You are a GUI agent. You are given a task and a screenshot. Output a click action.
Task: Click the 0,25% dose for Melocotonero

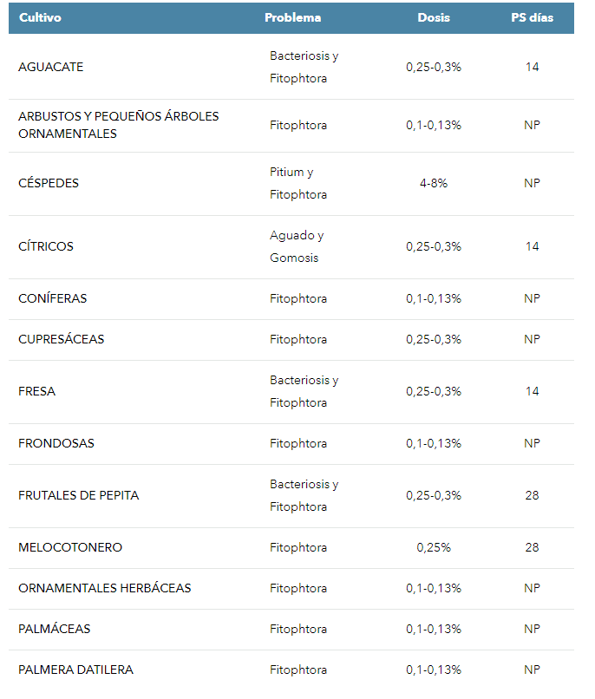click(434, 547)
